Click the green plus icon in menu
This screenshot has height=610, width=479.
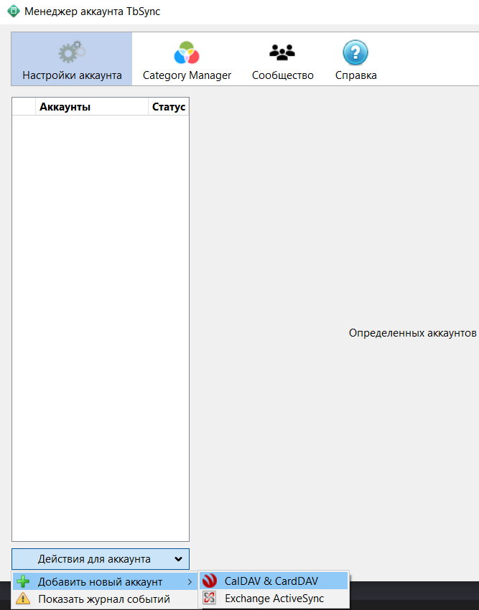pyautogui.click(x=23, y=581)
